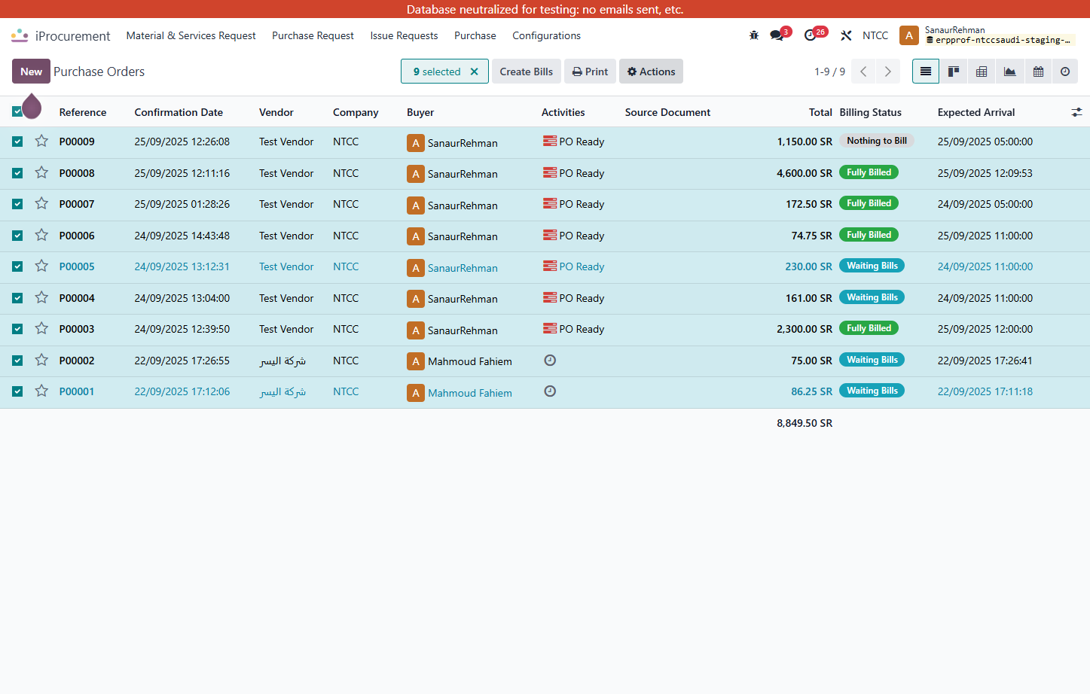Open the activities clock icon in top bar
The image size is (1090, 694).
[810, 35]
